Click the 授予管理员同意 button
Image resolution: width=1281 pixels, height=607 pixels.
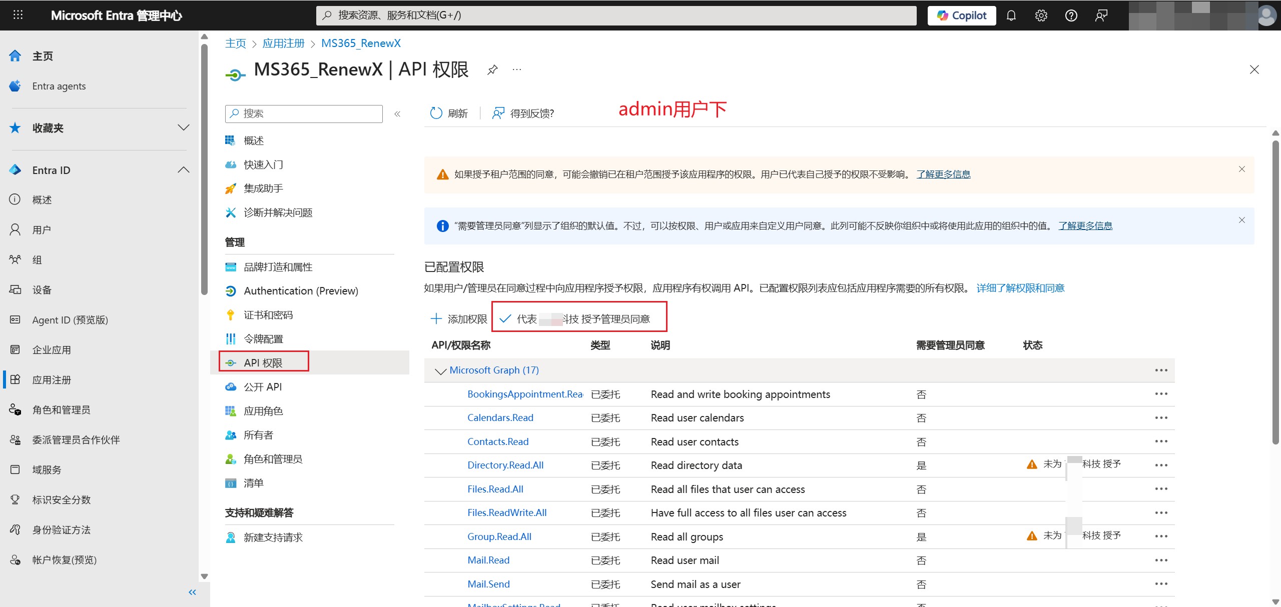click(575, 319)
